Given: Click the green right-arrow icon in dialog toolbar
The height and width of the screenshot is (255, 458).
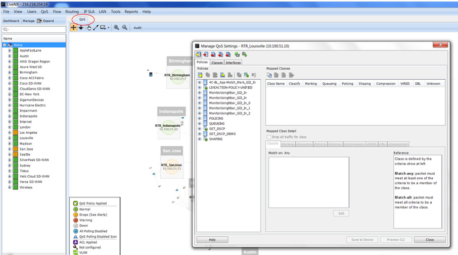Looking at the screenshot, I should 245,55.
